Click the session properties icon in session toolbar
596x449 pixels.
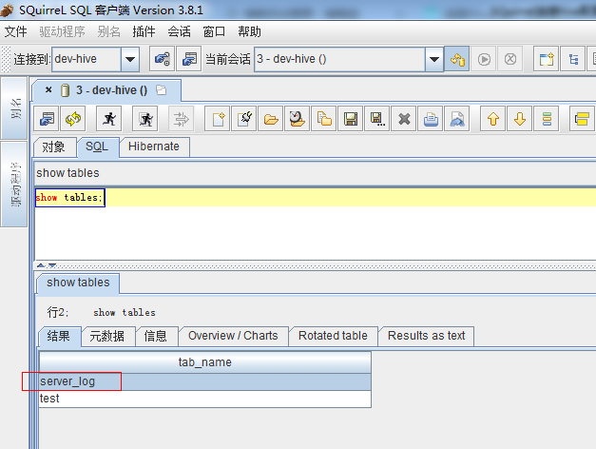point(47,119)
